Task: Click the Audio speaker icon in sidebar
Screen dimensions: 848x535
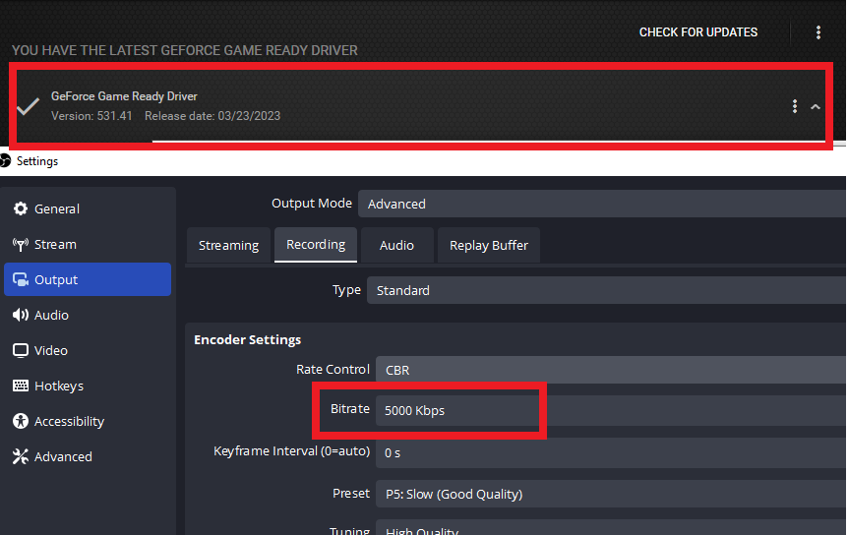Action: click(x=21, y=315)
